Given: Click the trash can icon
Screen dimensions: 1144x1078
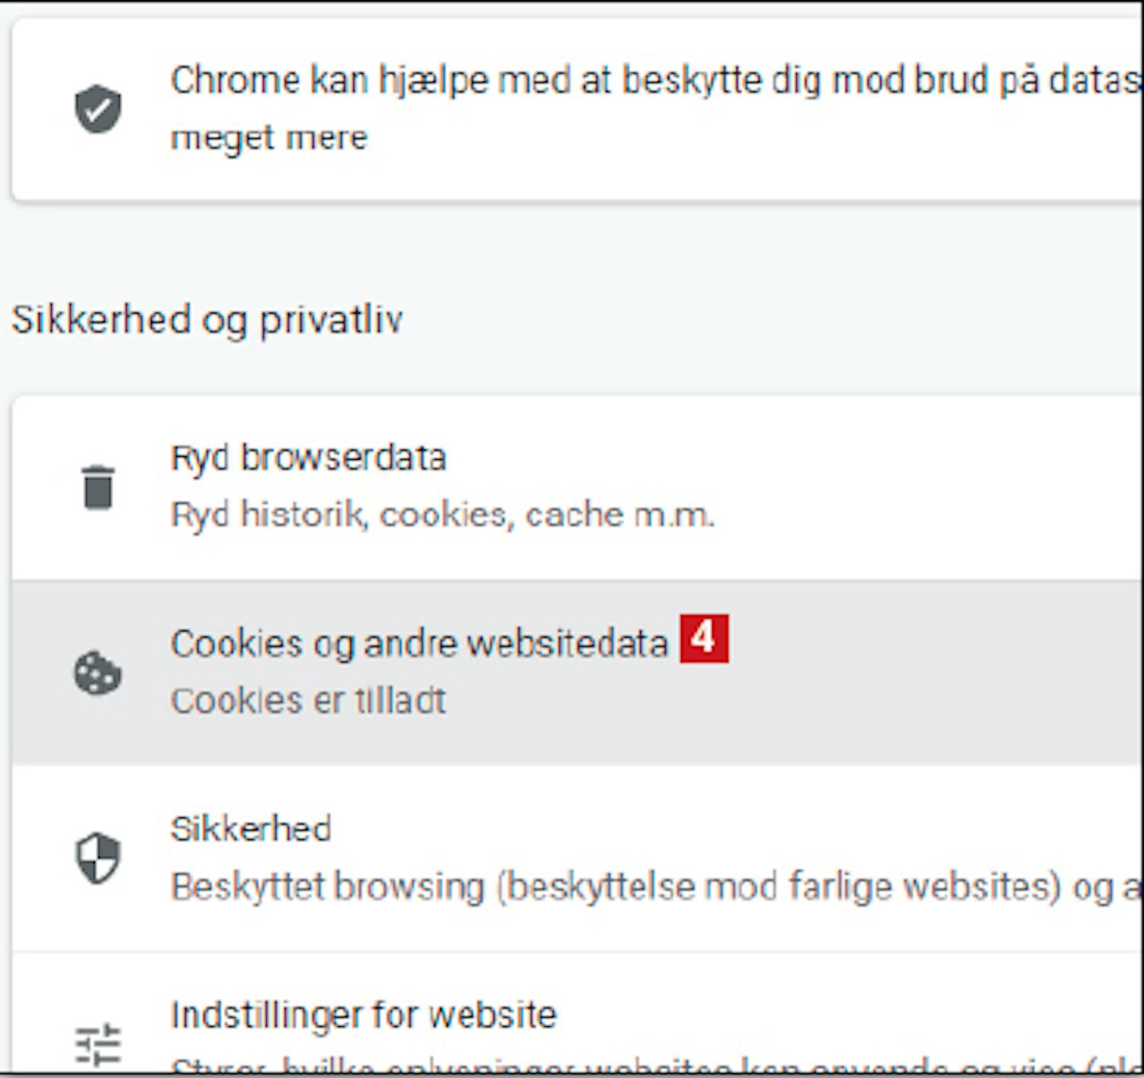Looking at the screenshot, I should [98, 486].
